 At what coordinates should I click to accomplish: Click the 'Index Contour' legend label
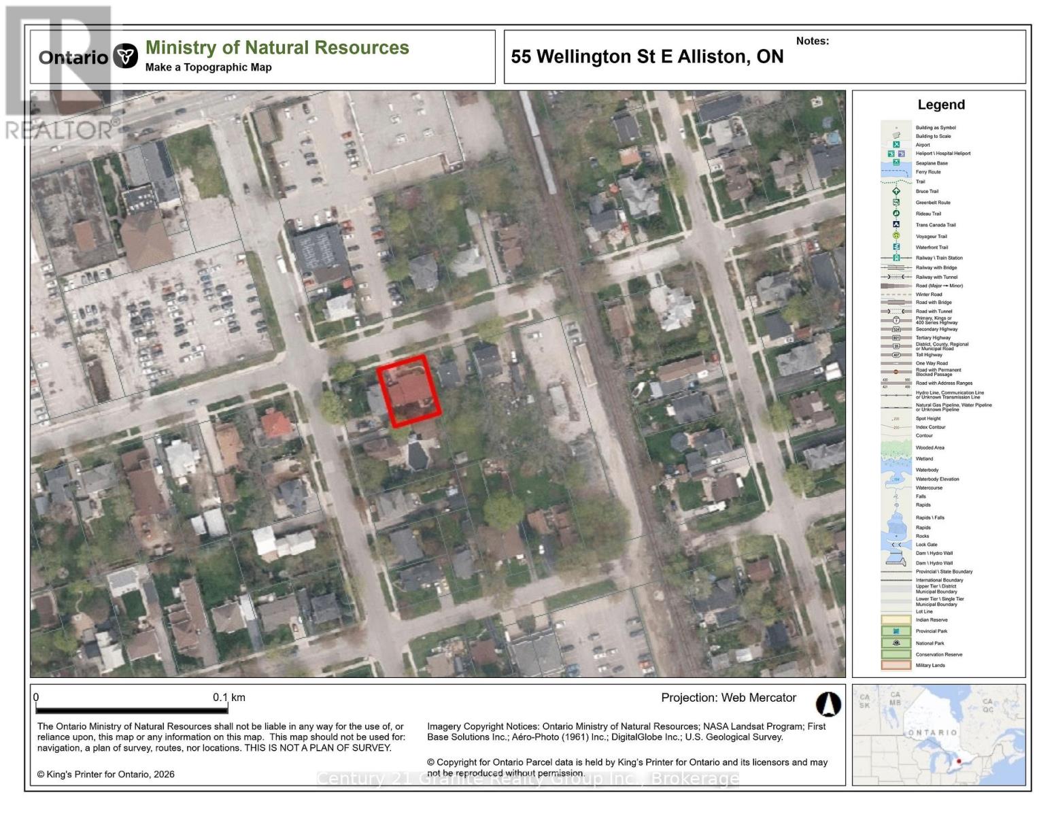(930, 427)
